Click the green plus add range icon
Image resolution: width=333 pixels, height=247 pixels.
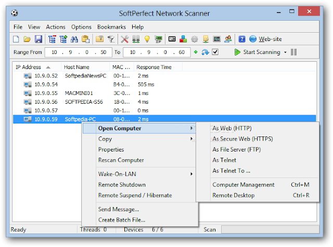[x=196, y=52]
